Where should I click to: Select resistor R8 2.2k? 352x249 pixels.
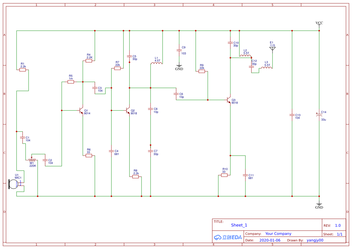136,177
